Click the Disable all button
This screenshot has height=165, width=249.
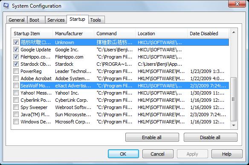[x=210, y=137]
